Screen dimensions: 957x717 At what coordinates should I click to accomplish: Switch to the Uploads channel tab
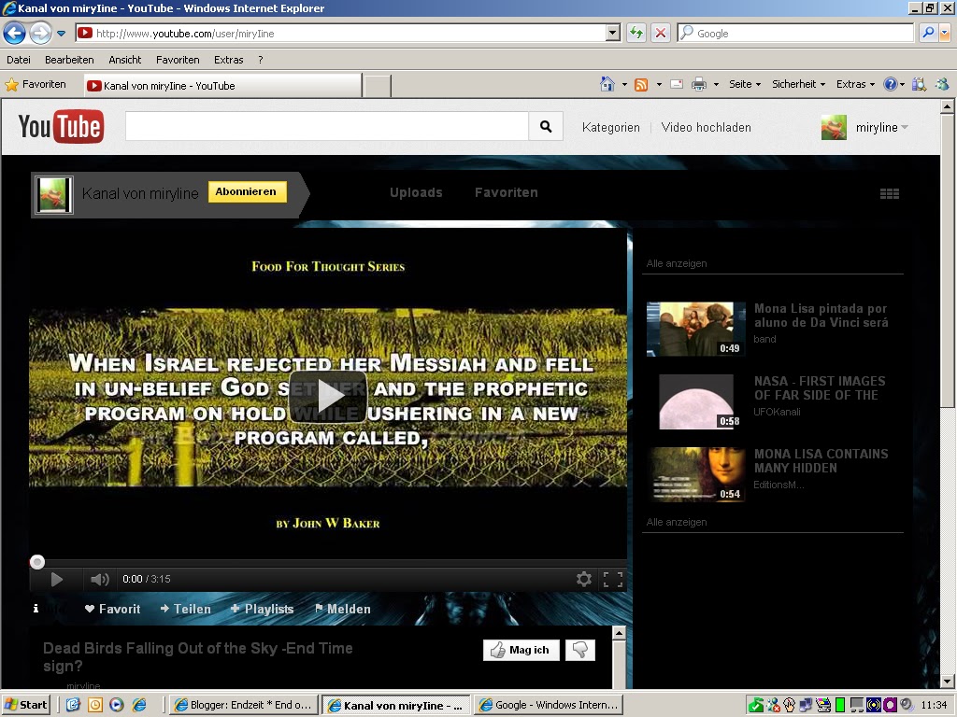(x=416, y=192)
